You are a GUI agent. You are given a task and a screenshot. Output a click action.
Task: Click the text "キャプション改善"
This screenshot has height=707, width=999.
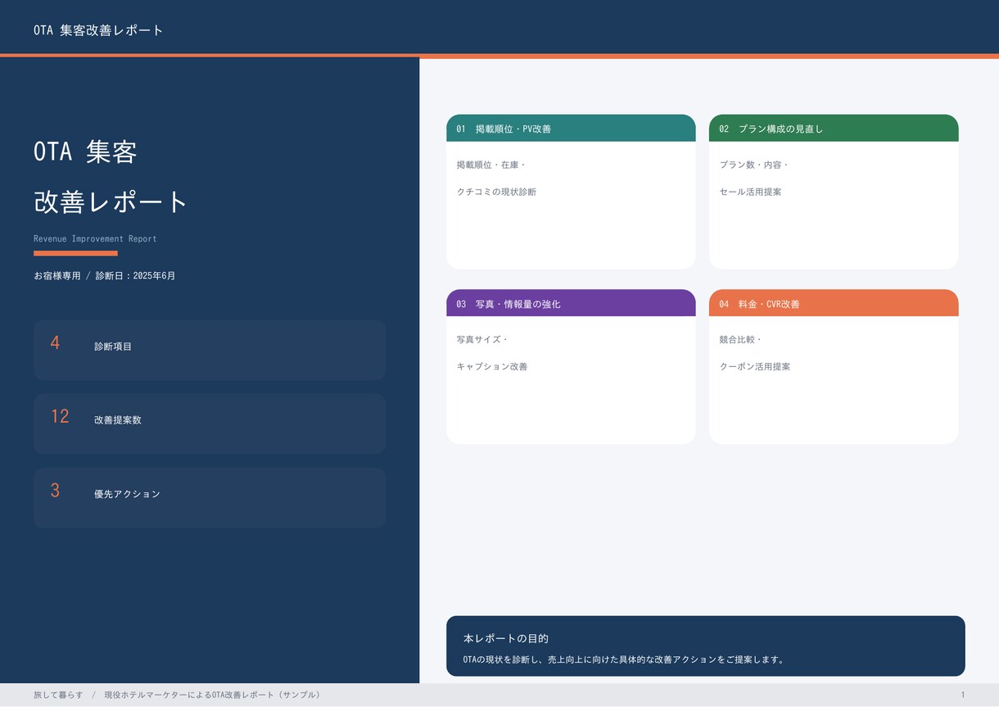click(x=492, y=366)
